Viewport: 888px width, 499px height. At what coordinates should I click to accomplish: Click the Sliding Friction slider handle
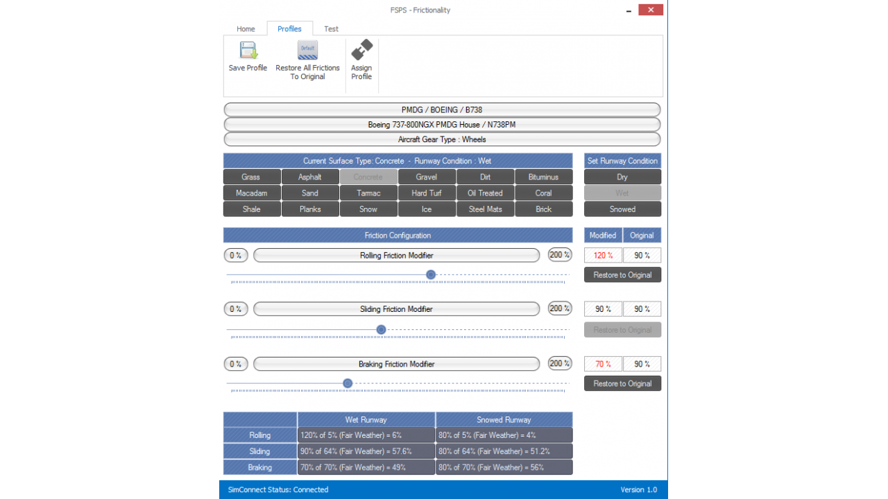click(381, 329)
